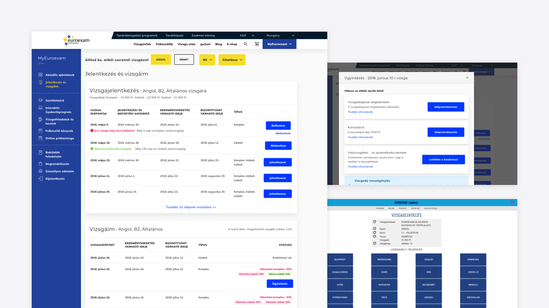Image resolution: width=549 pixels, height=308 pixels.
Task: Click the refresh icon beside Vizsgarendszer
Action: [374, 222]
